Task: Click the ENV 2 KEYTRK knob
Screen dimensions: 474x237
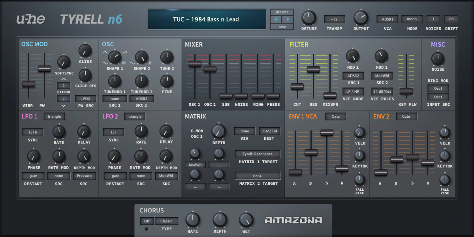Action: (445, 156)
